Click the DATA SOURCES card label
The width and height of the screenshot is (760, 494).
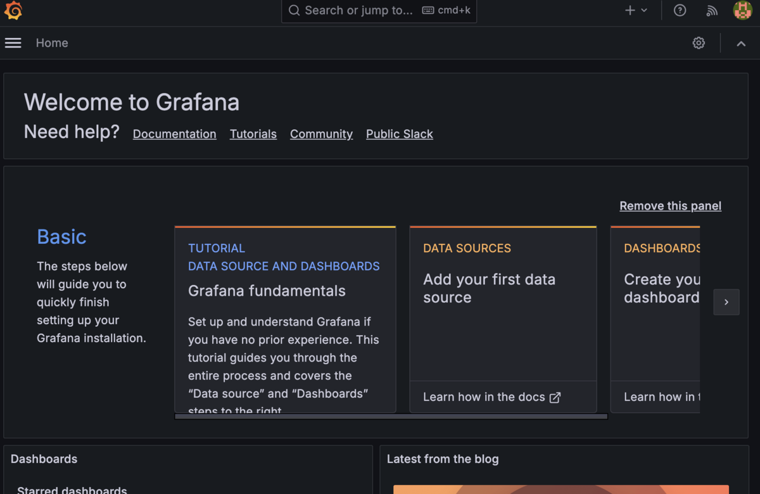click(x=467, y=248)
